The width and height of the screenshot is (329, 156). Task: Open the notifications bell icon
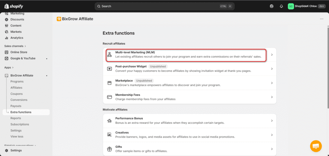(x=281, y=6)
